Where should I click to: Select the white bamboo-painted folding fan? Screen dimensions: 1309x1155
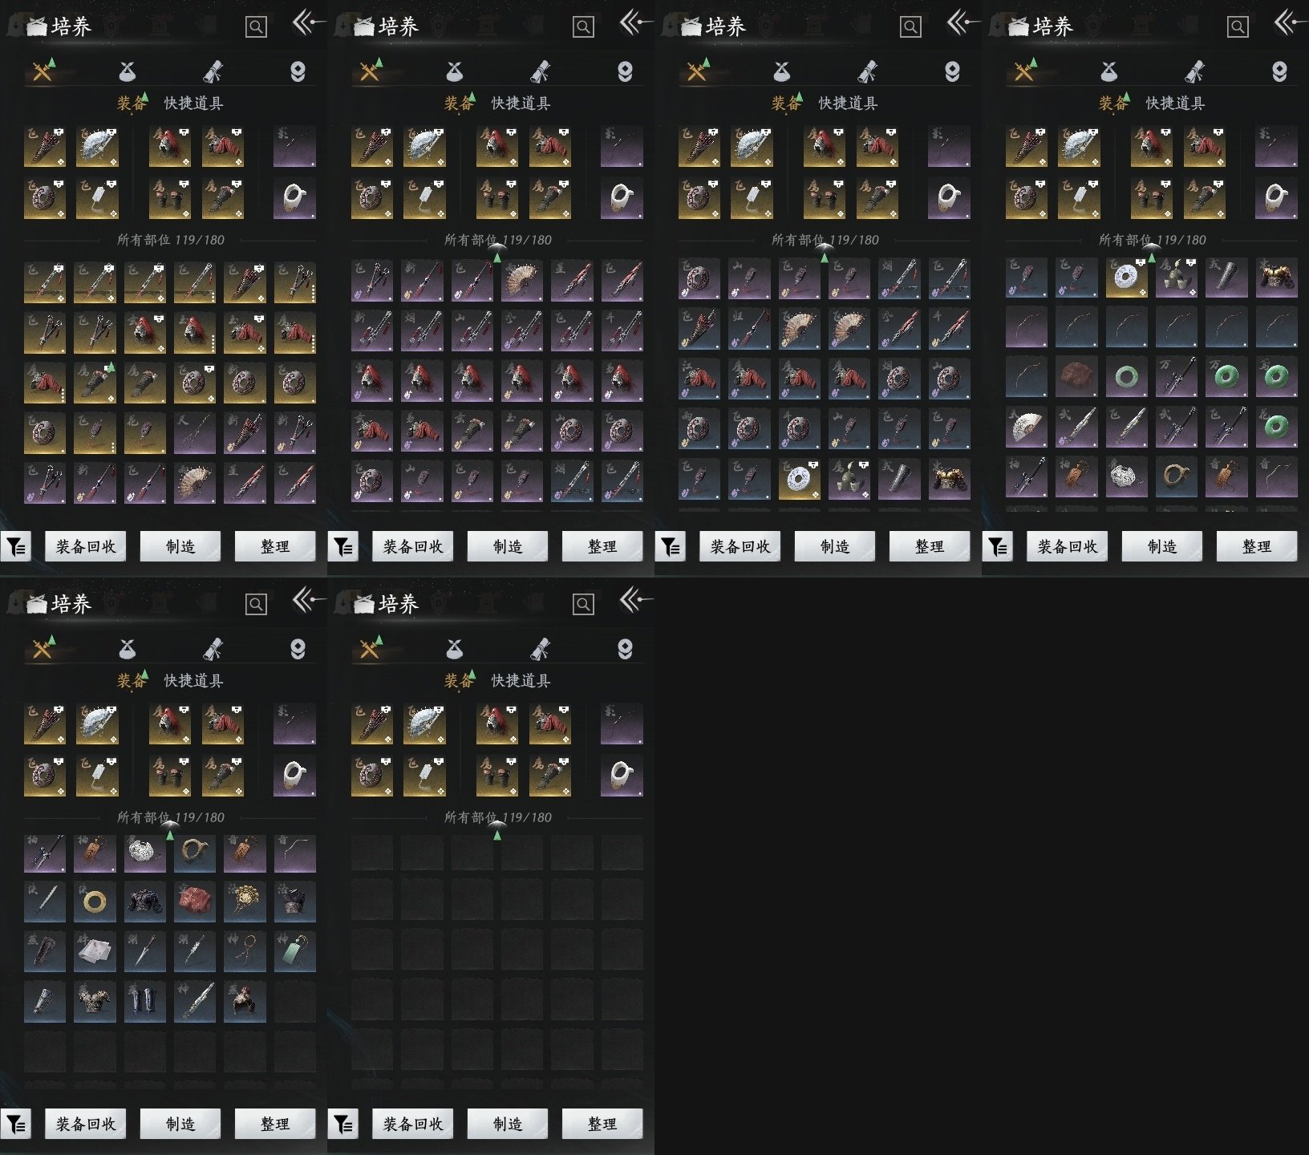(1026, 427)
